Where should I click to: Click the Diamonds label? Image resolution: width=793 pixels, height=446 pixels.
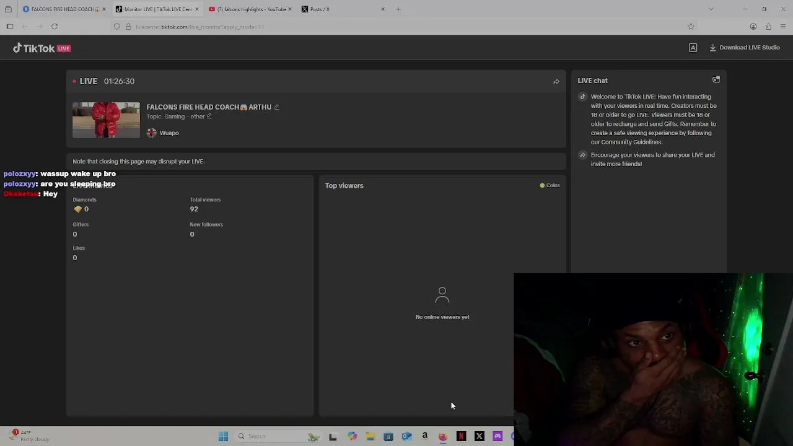[84, 199]
